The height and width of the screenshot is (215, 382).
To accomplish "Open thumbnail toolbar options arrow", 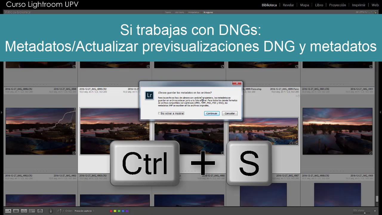I will click(375, 211).
